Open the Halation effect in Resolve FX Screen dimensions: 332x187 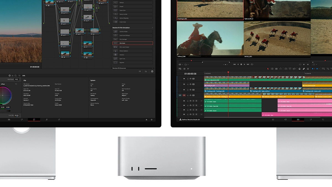(133, 55)
